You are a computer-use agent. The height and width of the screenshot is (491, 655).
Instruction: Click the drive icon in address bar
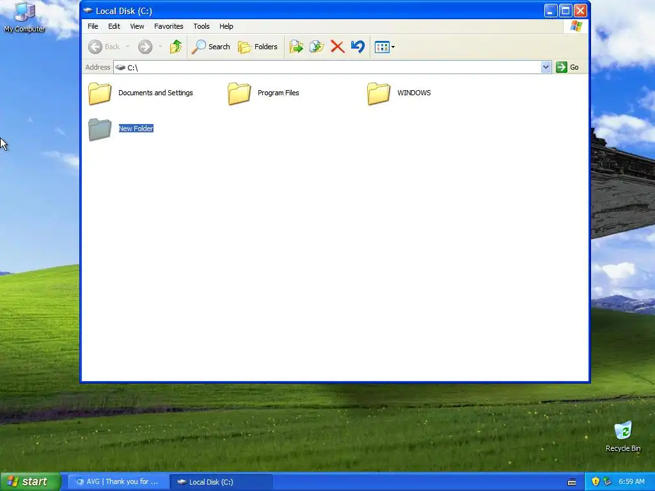pos(120,67)
